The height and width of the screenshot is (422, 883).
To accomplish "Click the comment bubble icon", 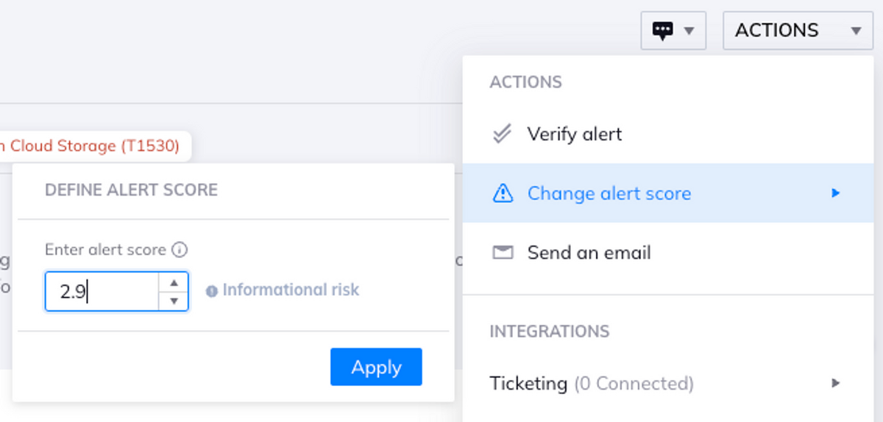I will click(663, 31).
